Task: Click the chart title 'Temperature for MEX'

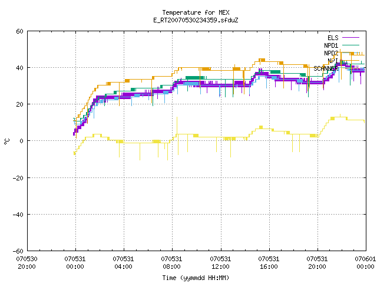Action: (x=196, y=12)
